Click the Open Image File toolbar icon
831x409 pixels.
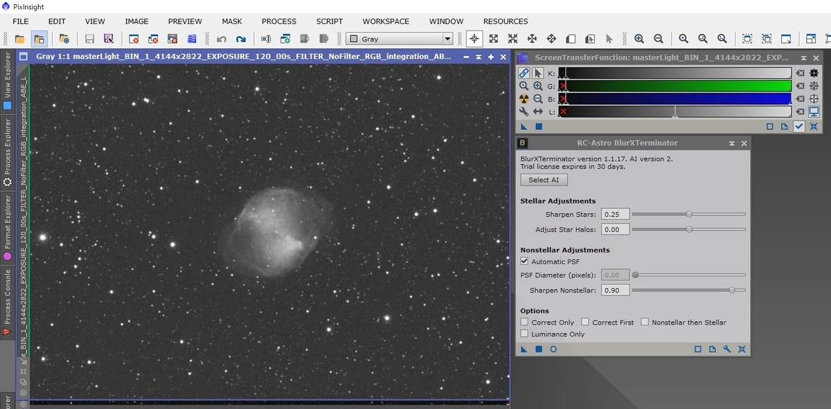click(x=19, y=39)
